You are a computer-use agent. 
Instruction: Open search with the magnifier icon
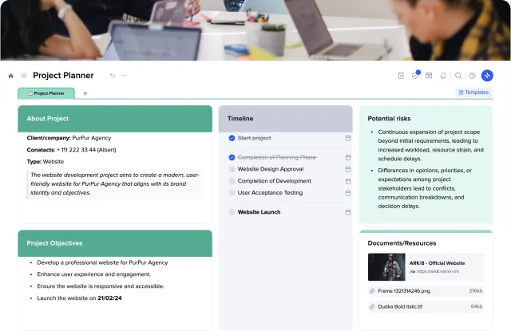coord(458,76)
